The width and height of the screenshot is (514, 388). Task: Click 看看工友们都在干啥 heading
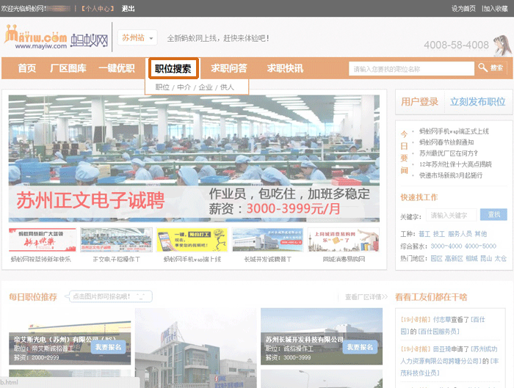[431, 297]
